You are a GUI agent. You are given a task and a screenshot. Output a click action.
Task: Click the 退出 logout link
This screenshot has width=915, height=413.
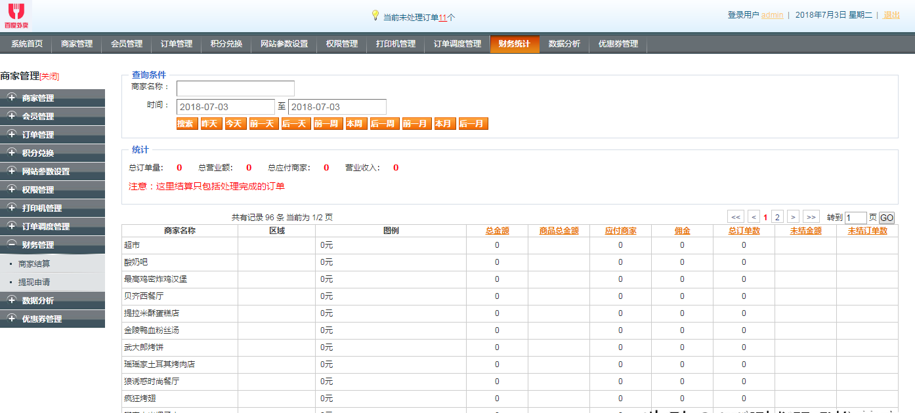(x=891, y=15)
